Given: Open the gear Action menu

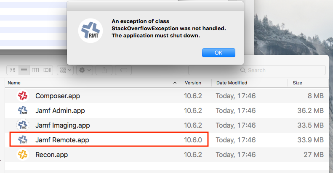Looking at the screenshot, I should 85,70.
